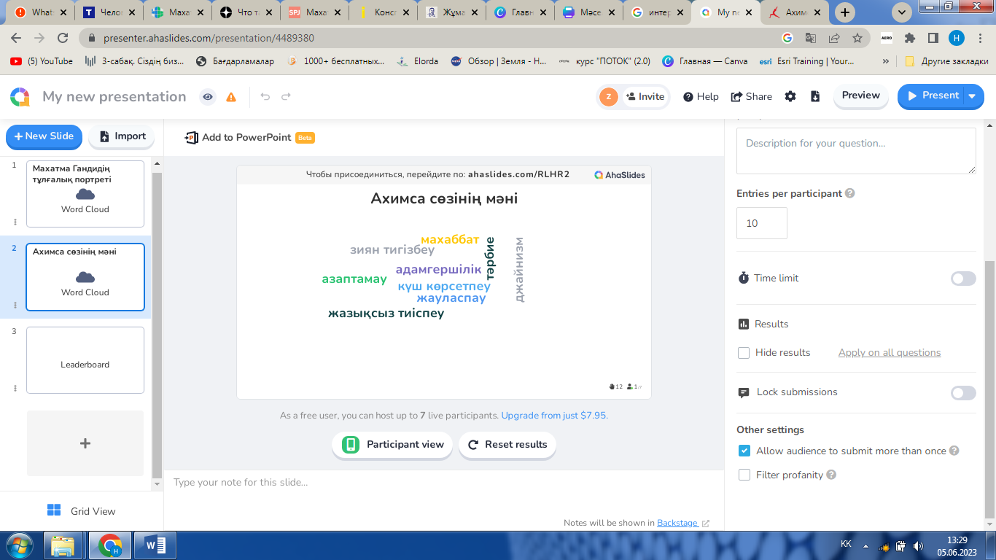996x560 pixels.
Task: Bookmark this page with the star
Action: click(857, 38)
